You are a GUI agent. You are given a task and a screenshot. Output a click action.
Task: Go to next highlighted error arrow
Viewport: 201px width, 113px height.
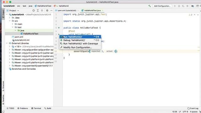click(198, 15)
